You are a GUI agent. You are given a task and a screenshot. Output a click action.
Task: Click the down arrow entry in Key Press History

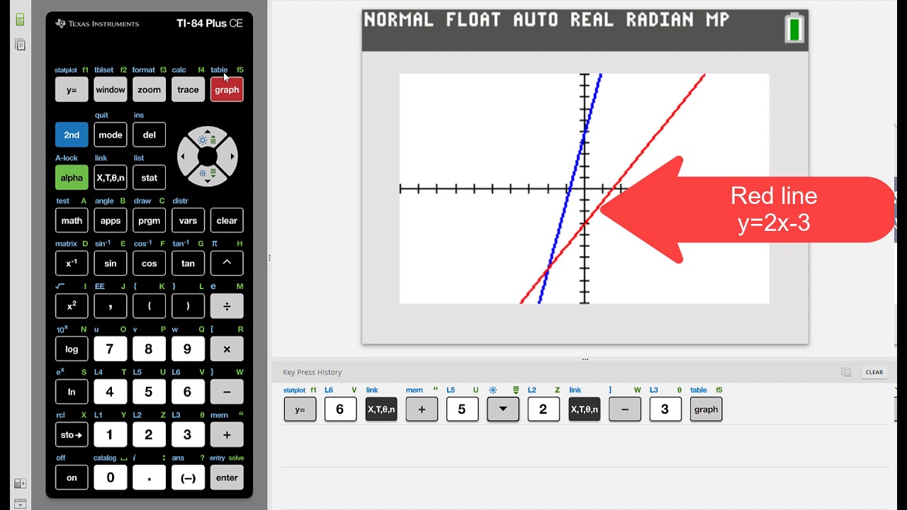[x=503, y=409]
